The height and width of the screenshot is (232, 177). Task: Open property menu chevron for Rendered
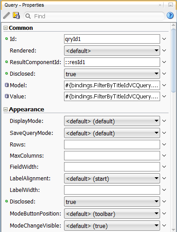click(x=164, y=50)
